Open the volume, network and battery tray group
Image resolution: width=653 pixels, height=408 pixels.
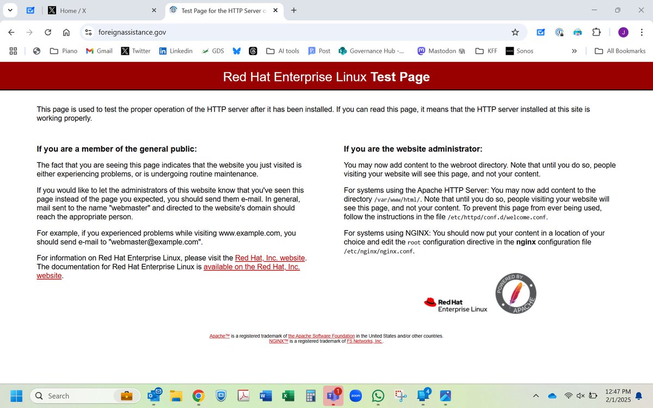pyautogui.click(x=581, y=395)
